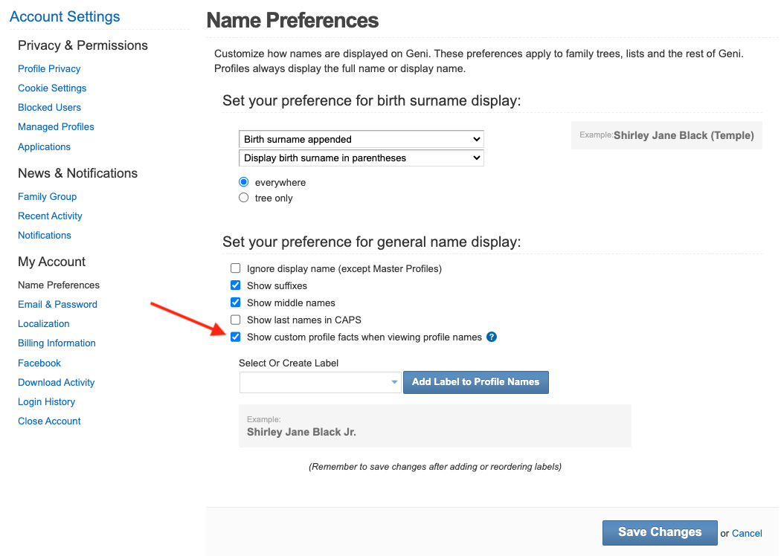This screenshot has height=556, width=781.
Task: Open the Birth surname appended dropdown
Action: (x=361, y=139)
